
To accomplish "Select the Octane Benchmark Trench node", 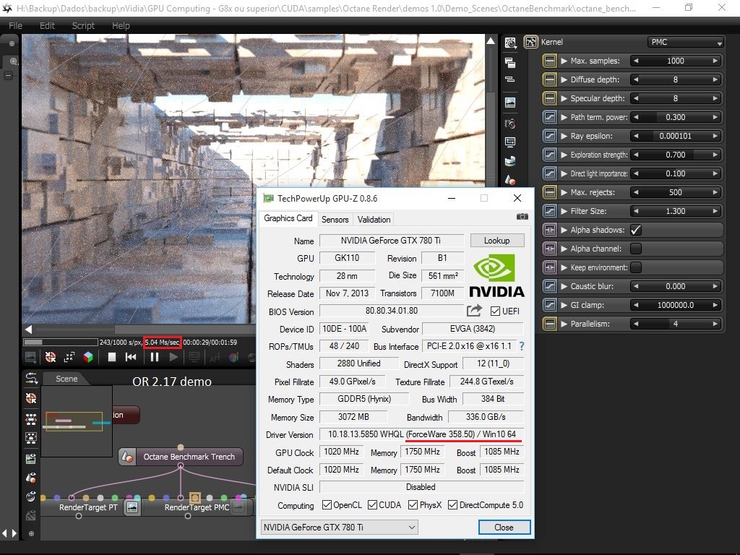I will (181, 457).
